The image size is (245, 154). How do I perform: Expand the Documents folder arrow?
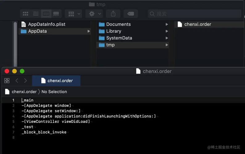click(167, 24)
